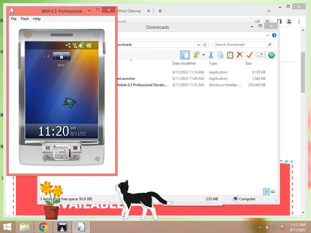Click the orange checkmark icon

[249, 55]
